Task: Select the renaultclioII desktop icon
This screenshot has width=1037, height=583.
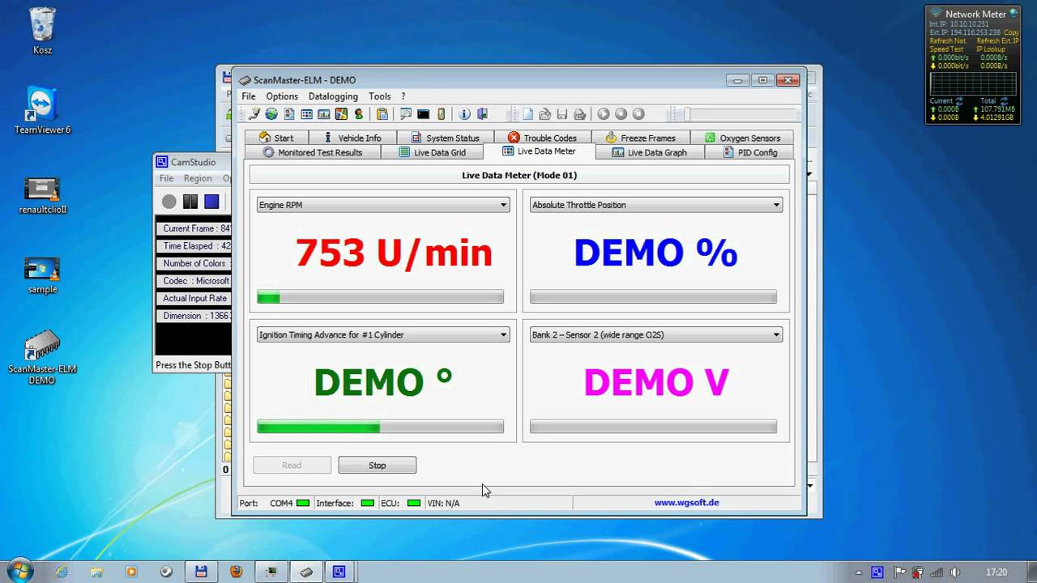Action: pyautogui.click(x=42, y=195)
